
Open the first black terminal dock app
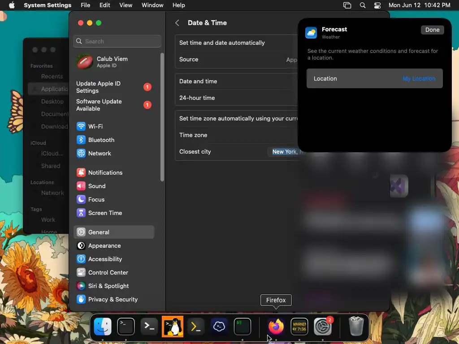click(x=126, y=327)
